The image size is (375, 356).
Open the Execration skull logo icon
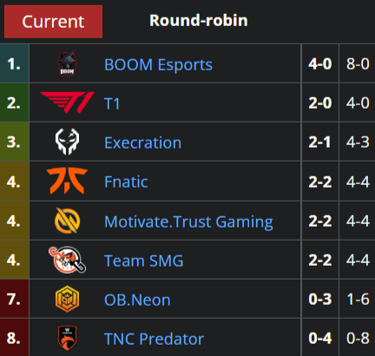pos(67,142)
